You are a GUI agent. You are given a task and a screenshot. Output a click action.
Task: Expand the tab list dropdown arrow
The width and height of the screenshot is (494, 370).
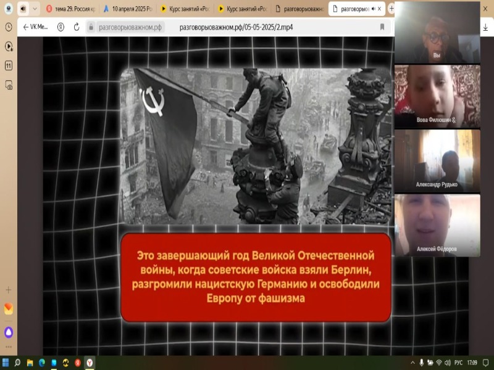click(35, 9)
